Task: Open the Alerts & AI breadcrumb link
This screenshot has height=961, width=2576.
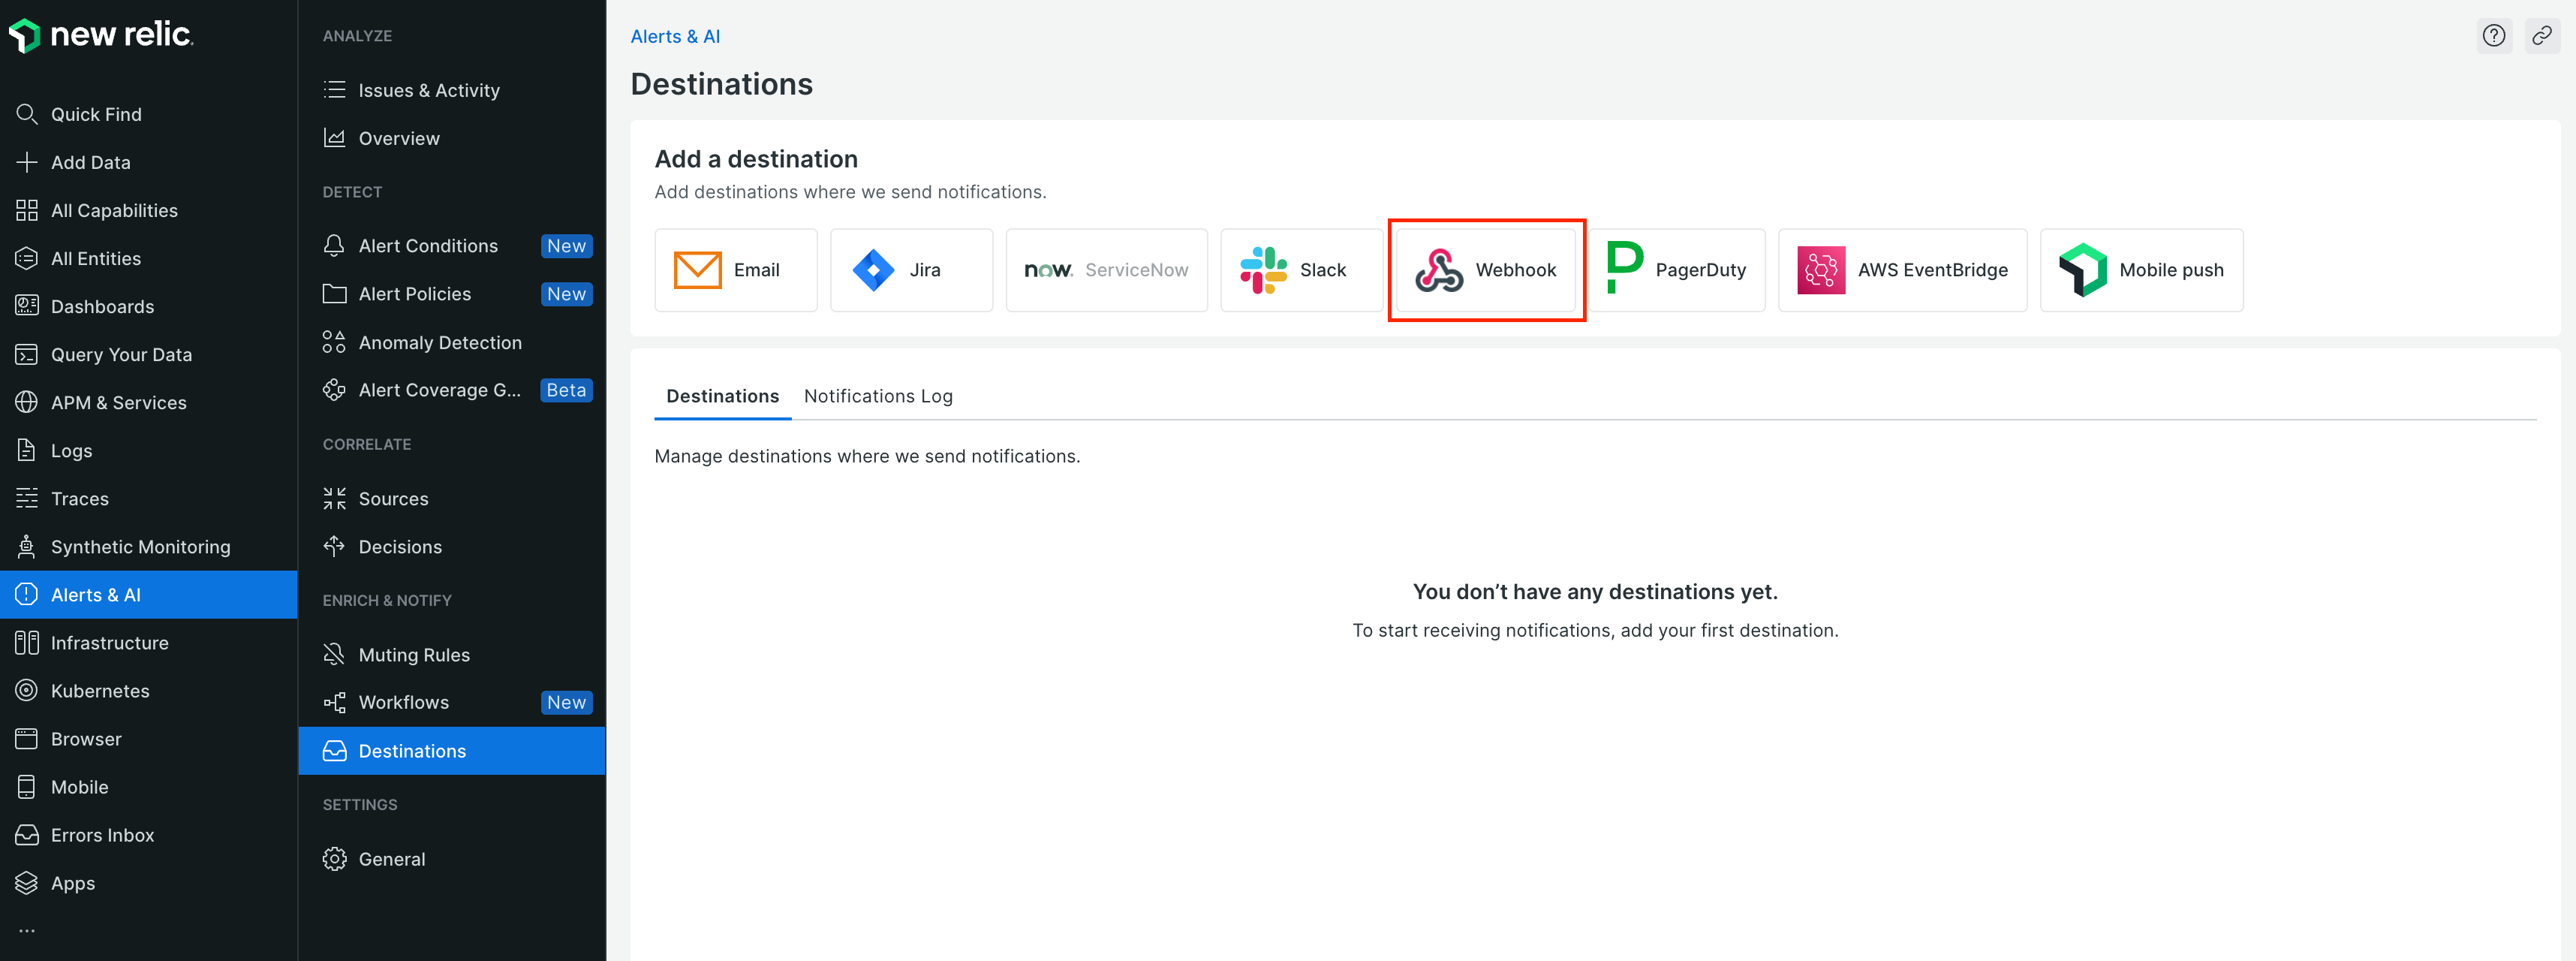Action: 675,36
